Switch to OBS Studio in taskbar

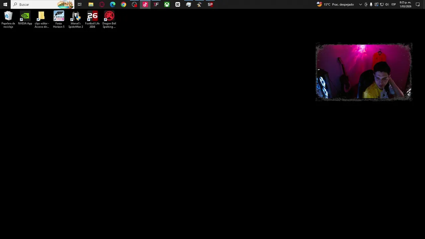(x=134, y=4)
